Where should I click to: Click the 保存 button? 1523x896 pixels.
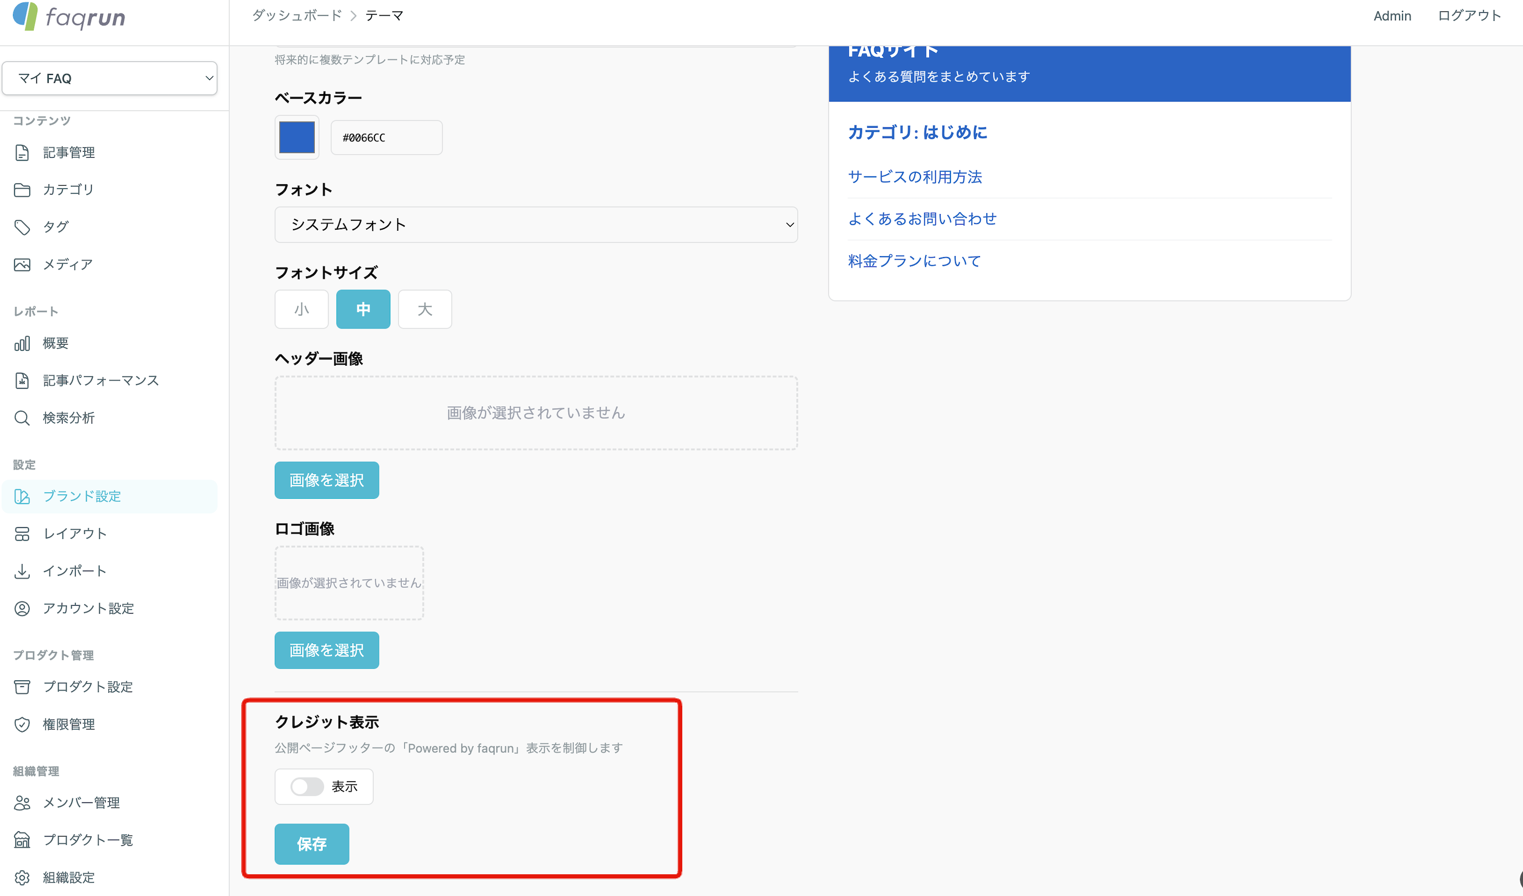point(312,844)
